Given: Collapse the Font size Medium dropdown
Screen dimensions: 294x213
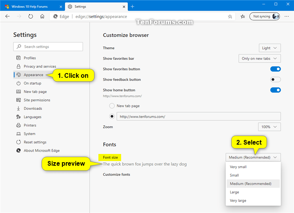Looking at the screenshot, I should (x=253, y=157).
